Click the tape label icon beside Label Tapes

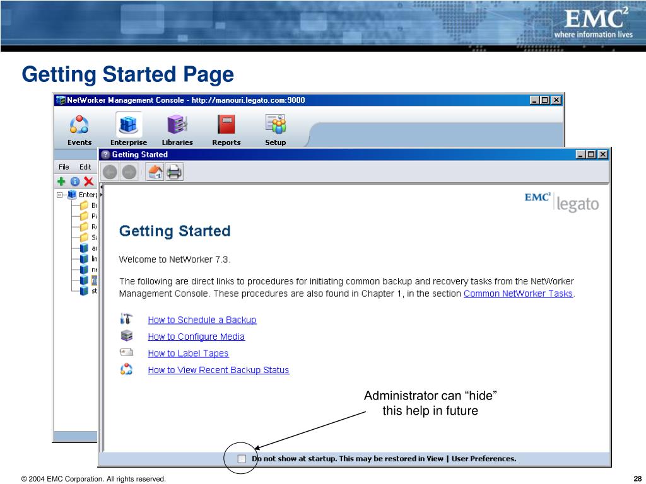coord(126,352)
